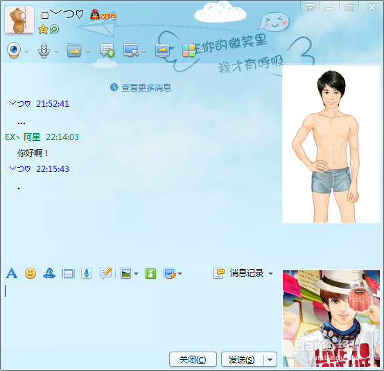The width and height of the screenshot is (384, 371).
Task: Expand voice call options dropdown arrow
Action: pyautogui.click(x=57, y=51)
